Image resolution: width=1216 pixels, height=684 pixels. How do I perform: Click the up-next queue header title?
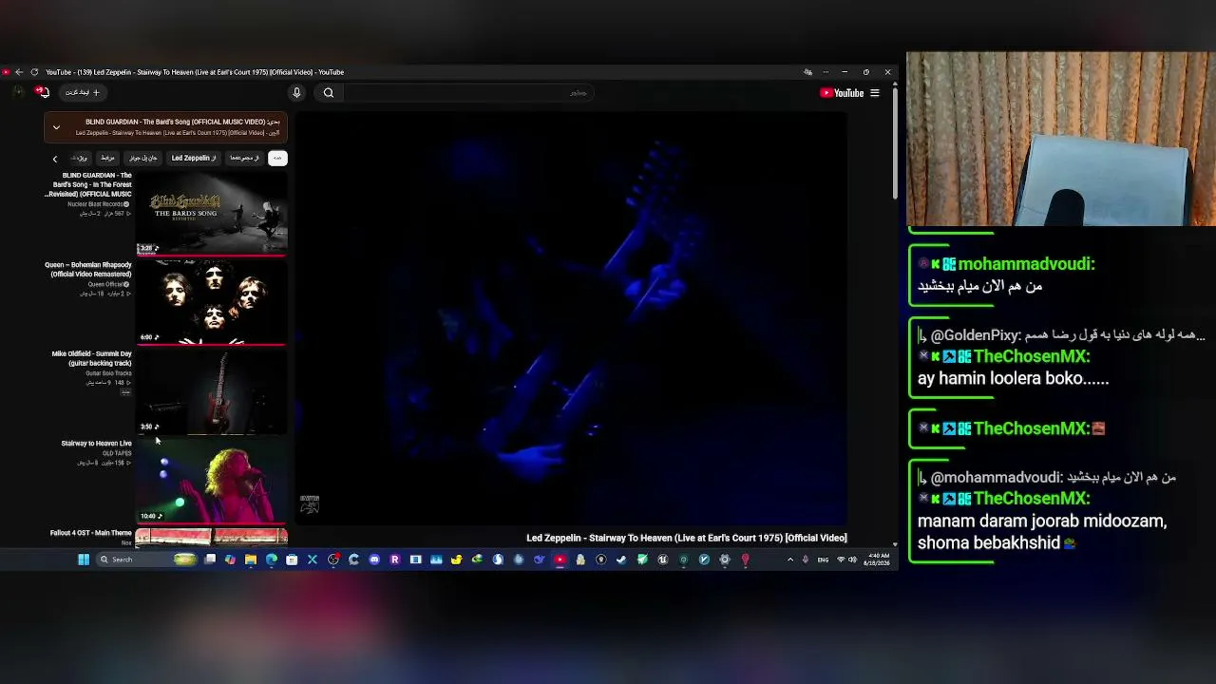point(182,122)
